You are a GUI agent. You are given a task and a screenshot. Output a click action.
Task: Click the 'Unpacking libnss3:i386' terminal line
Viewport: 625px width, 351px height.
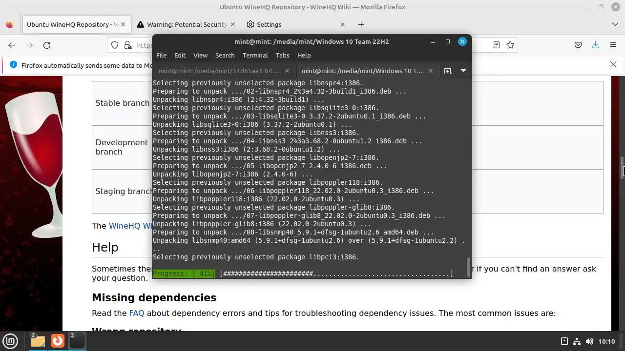click(x=247, y=149)
